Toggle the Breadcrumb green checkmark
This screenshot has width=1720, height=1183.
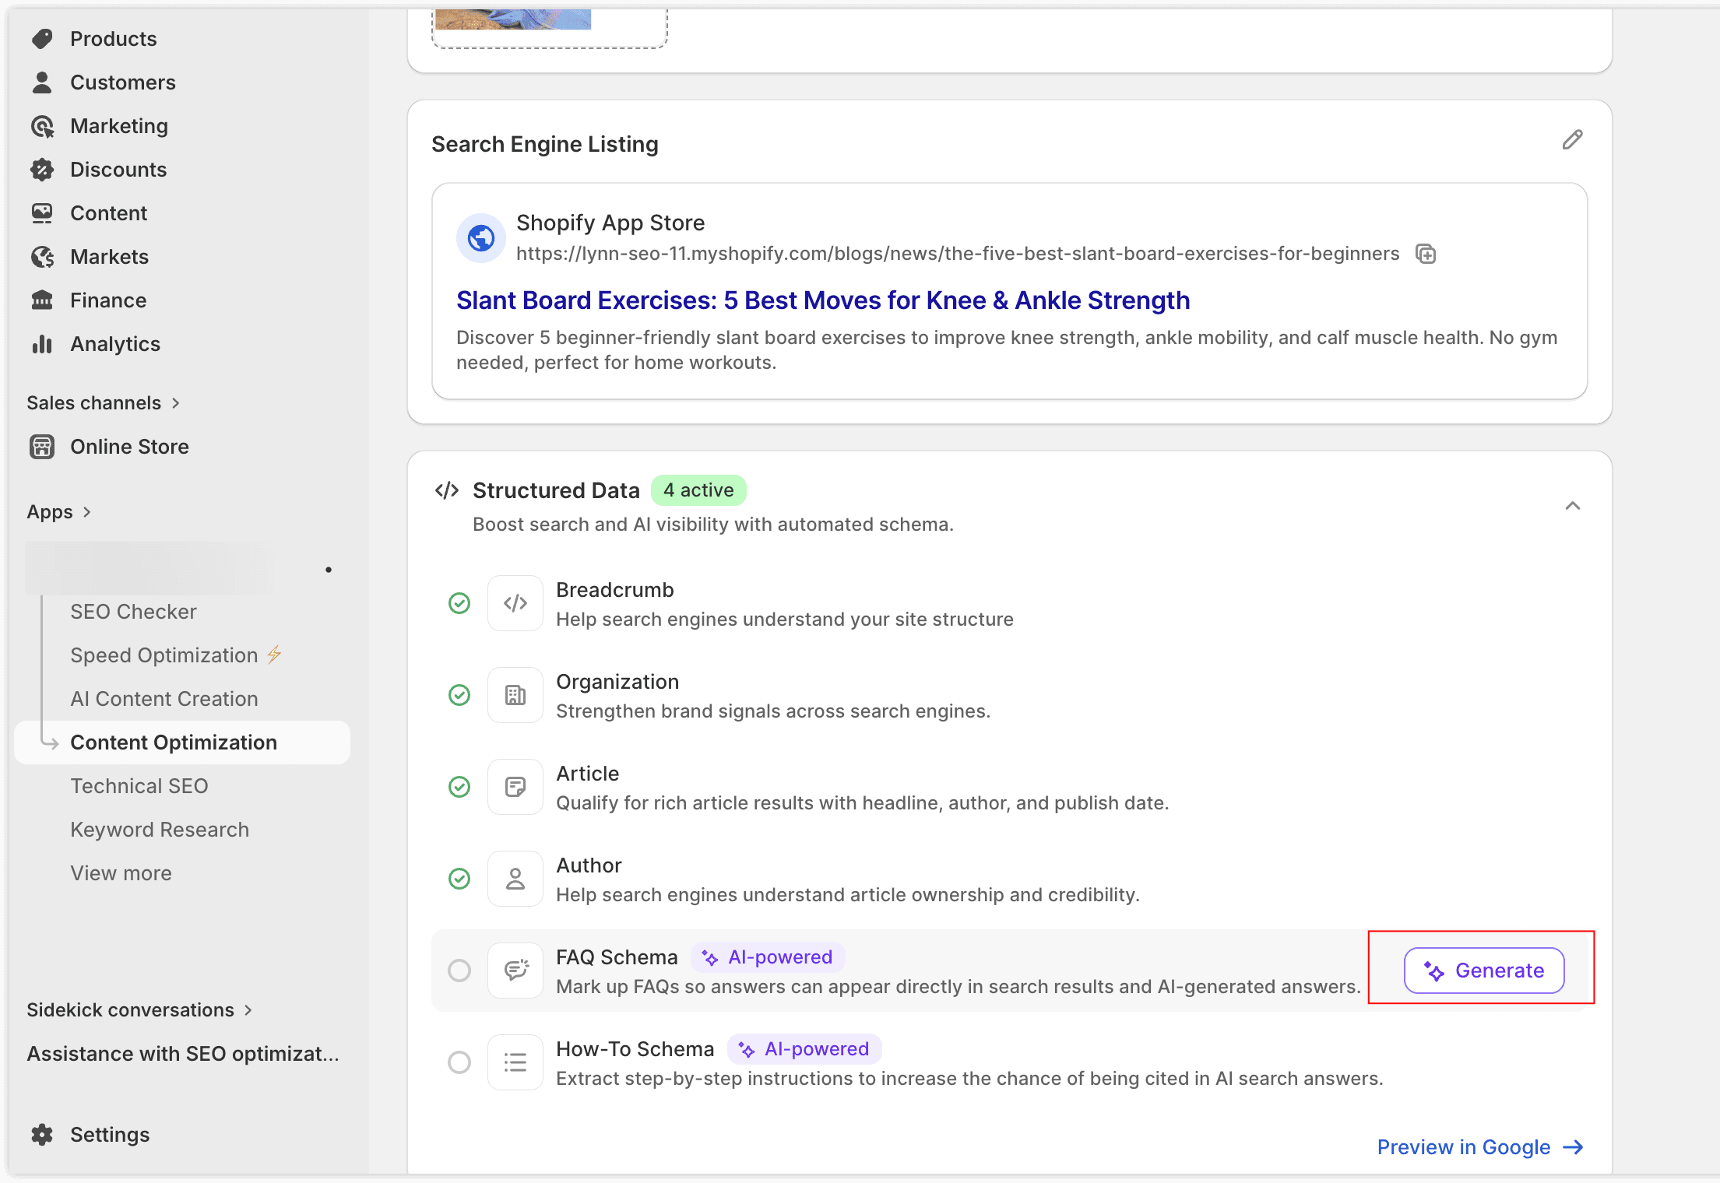click(x=459, y=603)
